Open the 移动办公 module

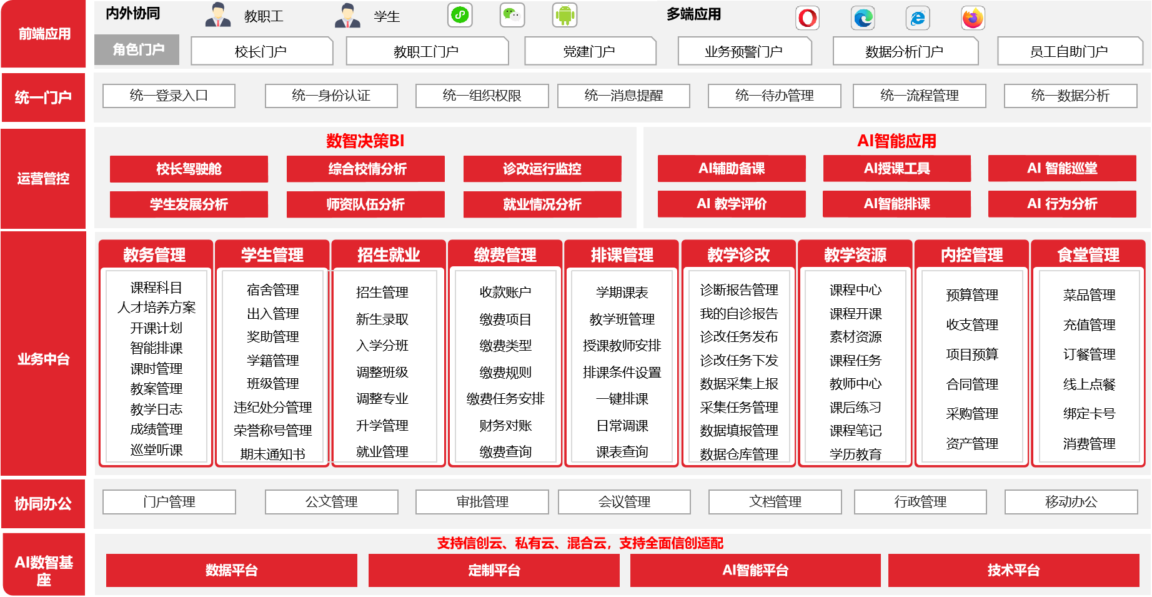tap(1070, 501)
